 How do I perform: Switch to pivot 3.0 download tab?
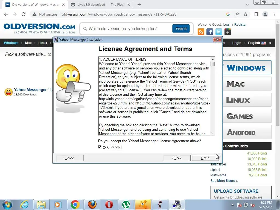point(101,5)
